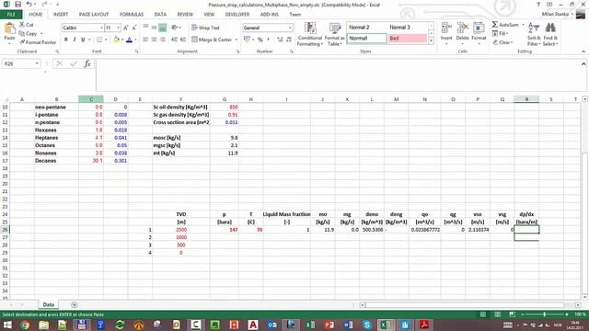Open the Windows Start button
Viewport: 589px width, 331px height.
(x=7, y=325)
